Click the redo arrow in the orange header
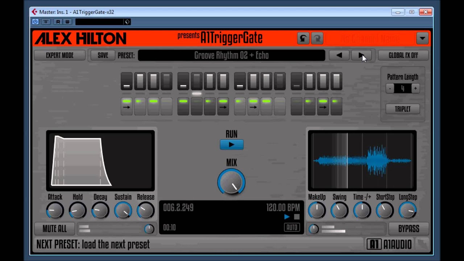This screenshot has width=464, height=261. point(317,38)
